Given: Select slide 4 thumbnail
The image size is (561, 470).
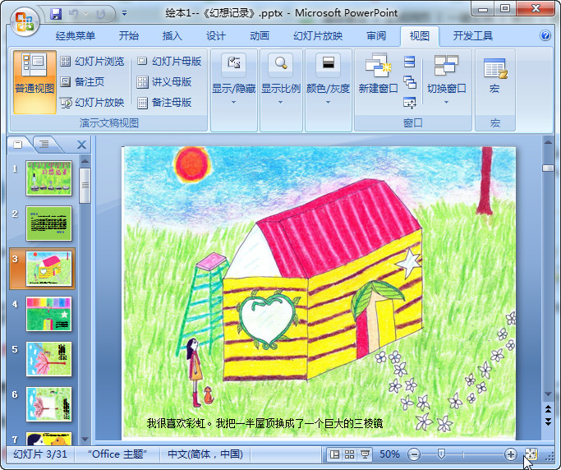Looking at the screenshot, I should pyautogui.click(x=49, y=314).
